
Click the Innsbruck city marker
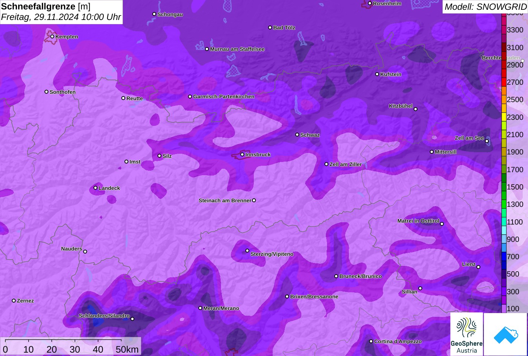242,154
